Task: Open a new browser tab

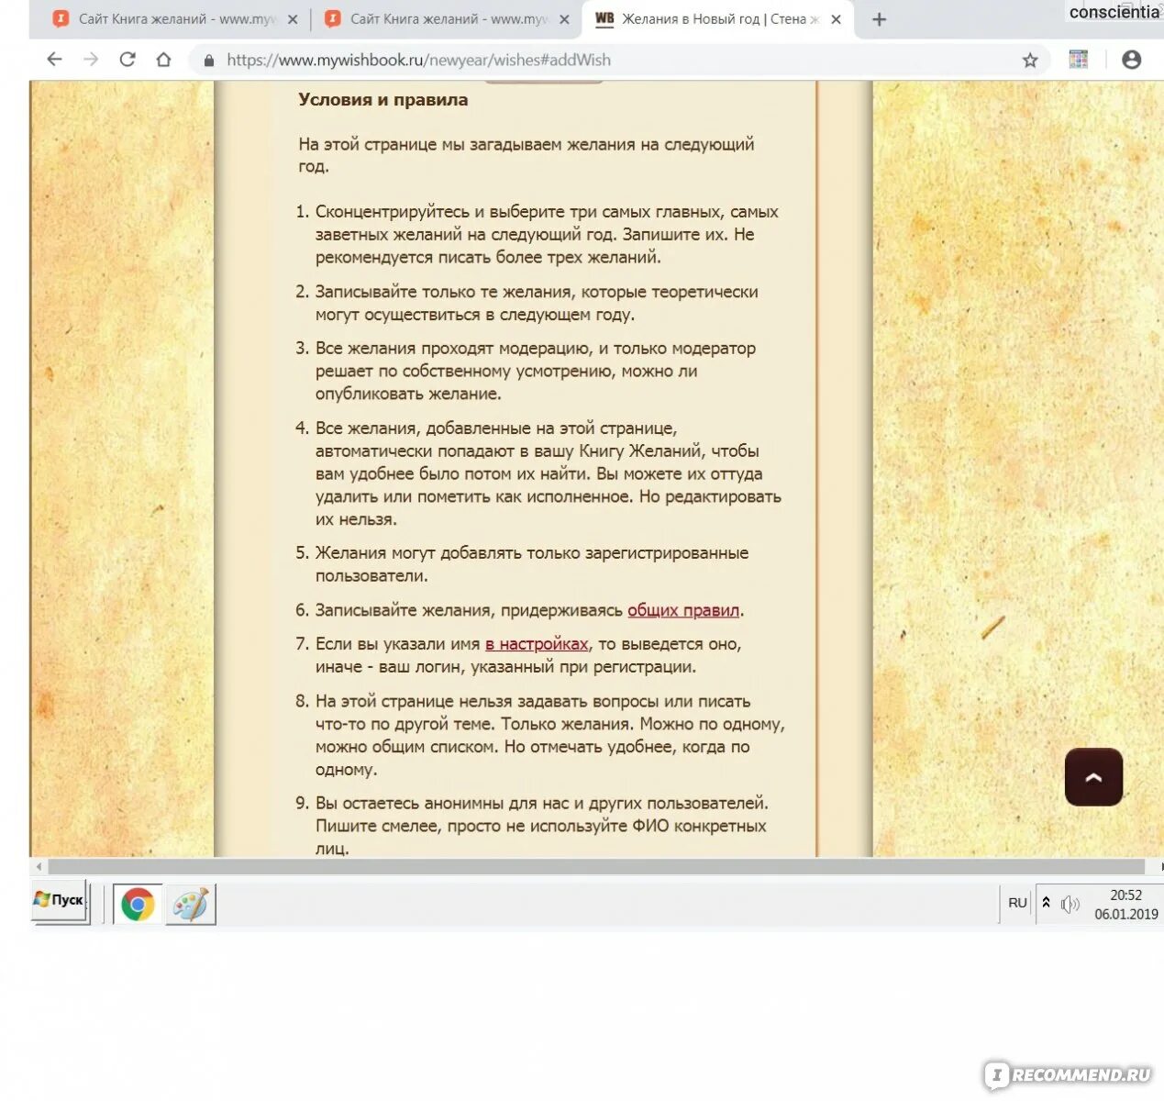Action: [x=879, y=19]
